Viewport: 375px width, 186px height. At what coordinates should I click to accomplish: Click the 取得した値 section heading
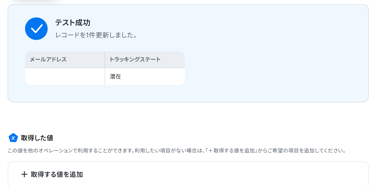pyautogui.click(x=37, y=138)
